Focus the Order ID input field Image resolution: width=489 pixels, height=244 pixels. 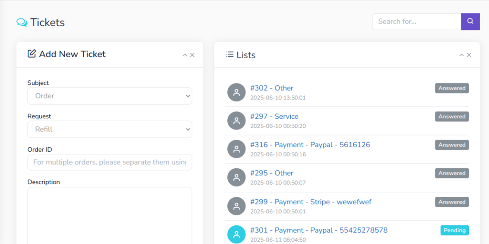(109, 162)
